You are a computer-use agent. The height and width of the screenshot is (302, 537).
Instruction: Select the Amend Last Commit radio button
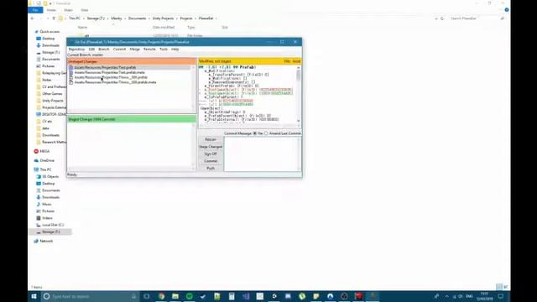tap(266, 133)
